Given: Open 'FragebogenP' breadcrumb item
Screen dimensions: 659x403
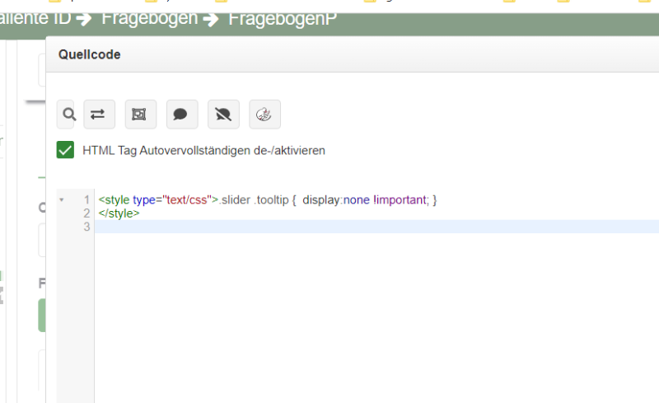Looking at the screenshot, I should click(x=283, y=18).
